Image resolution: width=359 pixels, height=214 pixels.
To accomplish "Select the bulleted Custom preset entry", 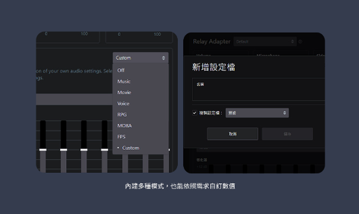I will click(130, 148).
